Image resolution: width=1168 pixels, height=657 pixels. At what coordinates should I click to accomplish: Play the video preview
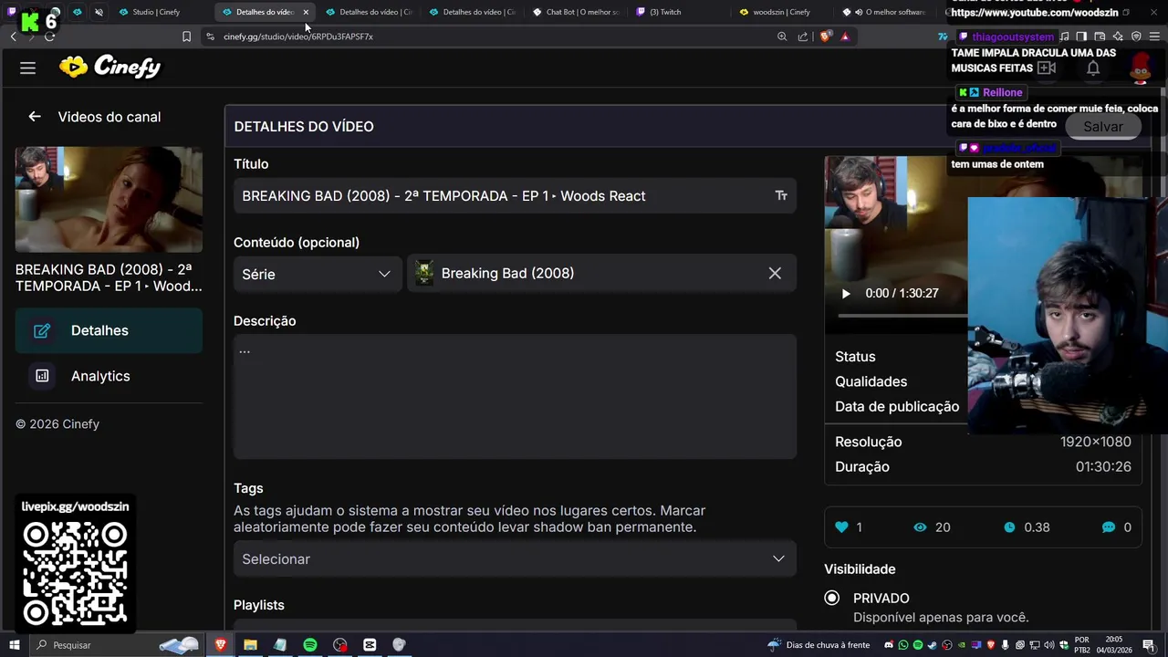(846, 293)
